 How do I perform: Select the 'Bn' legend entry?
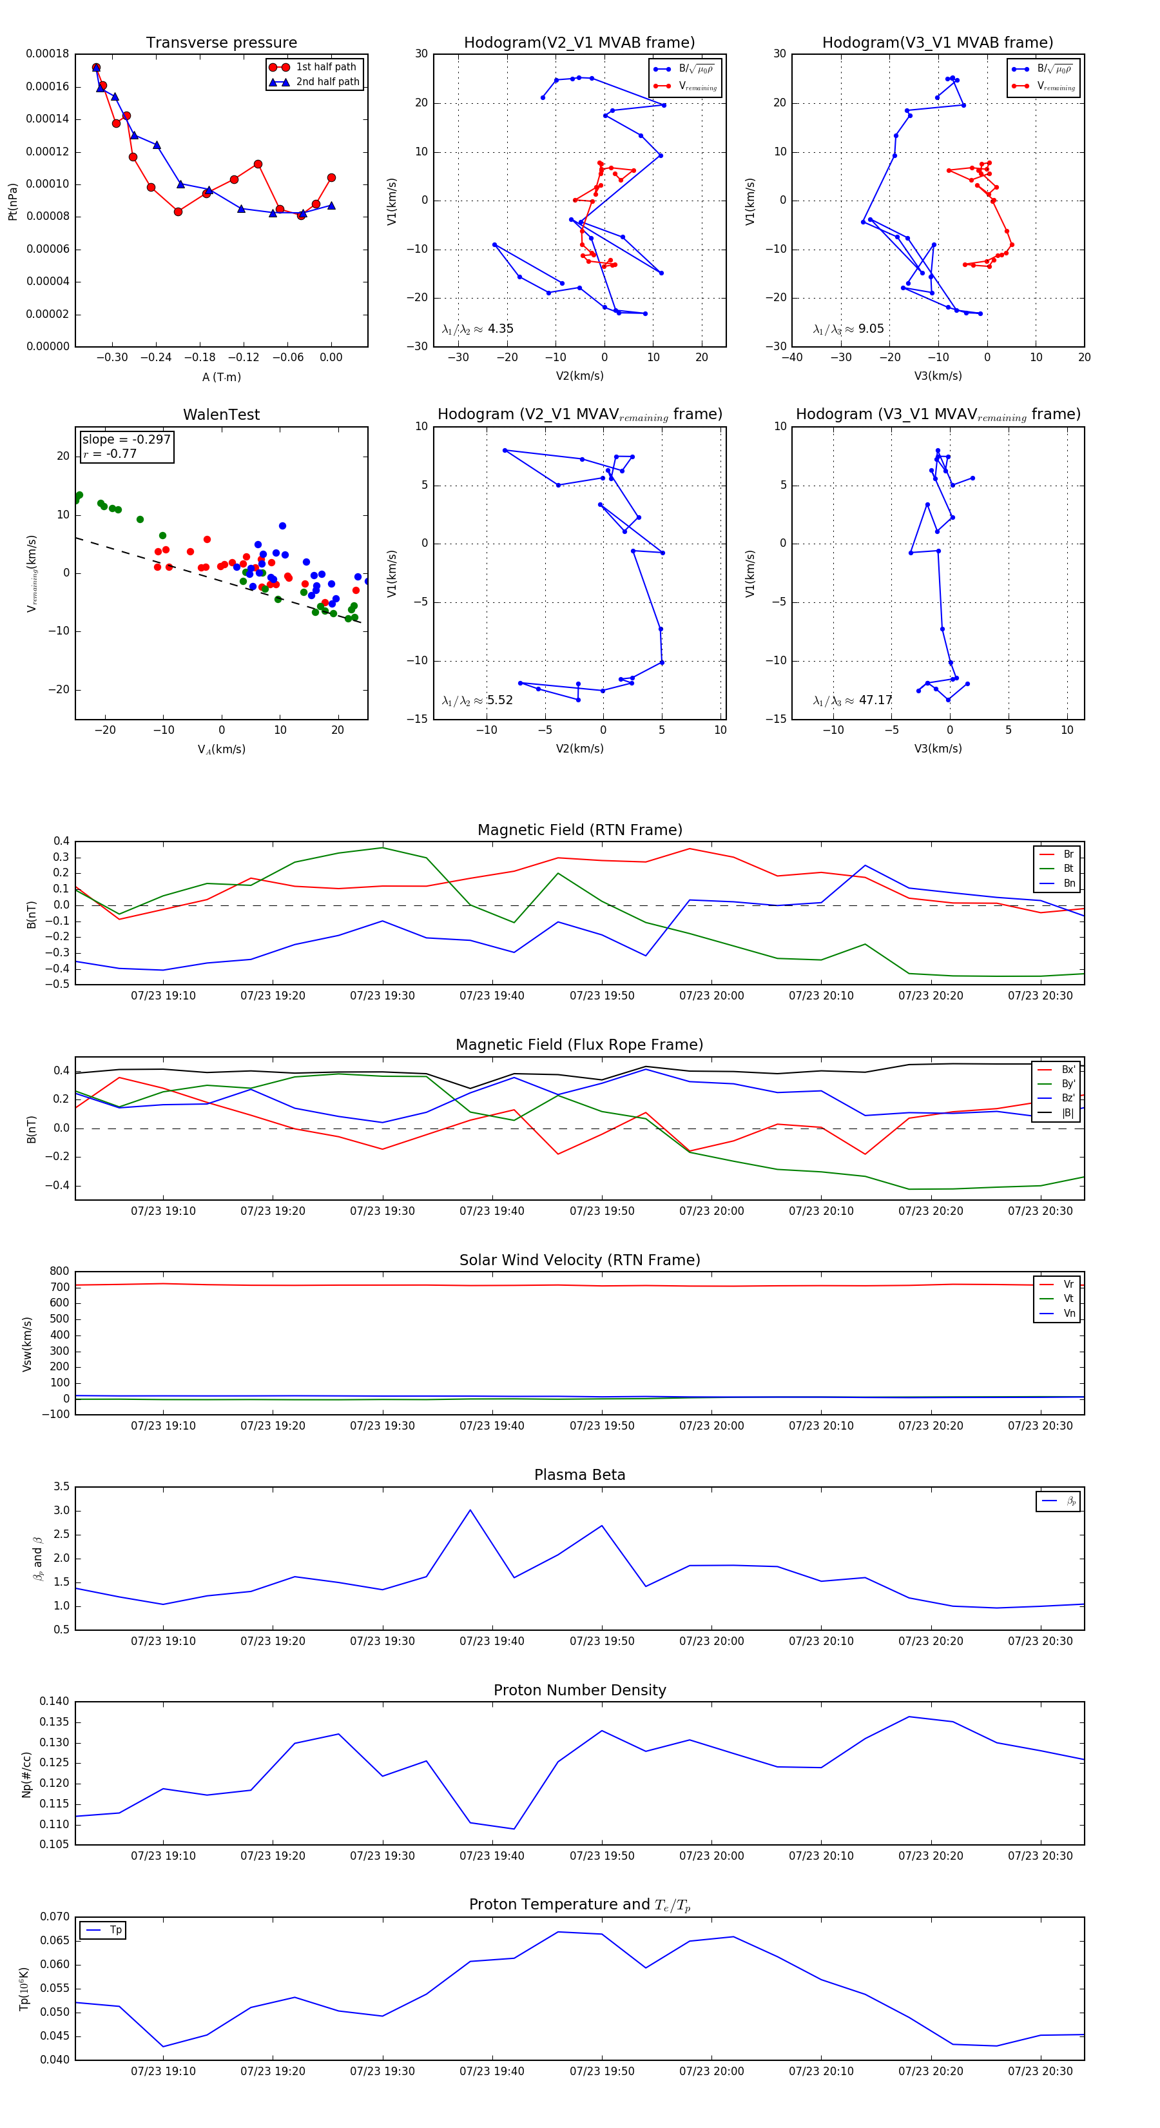click(x=1057, y=883)
